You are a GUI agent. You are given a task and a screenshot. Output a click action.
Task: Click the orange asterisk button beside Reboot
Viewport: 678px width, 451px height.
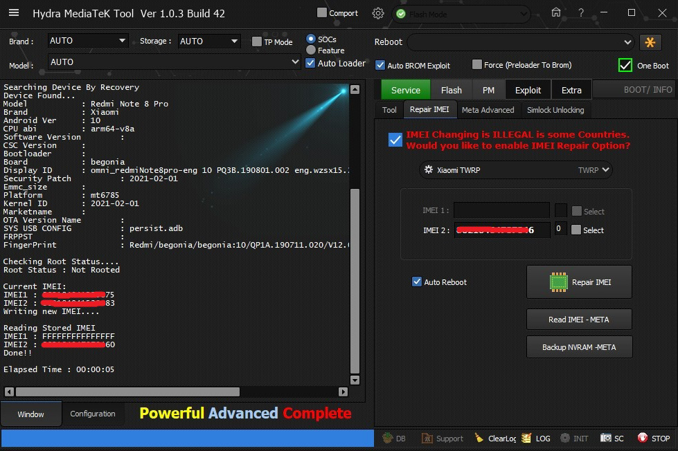coord(650,42)
